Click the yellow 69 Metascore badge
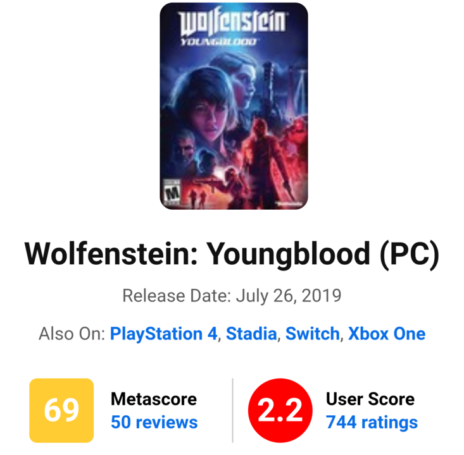 [61, 410]
